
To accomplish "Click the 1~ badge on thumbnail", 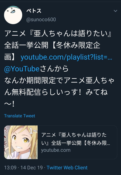I will [x=33, y=131].
